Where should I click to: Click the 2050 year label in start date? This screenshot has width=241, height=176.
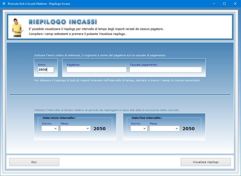(99, 129)
